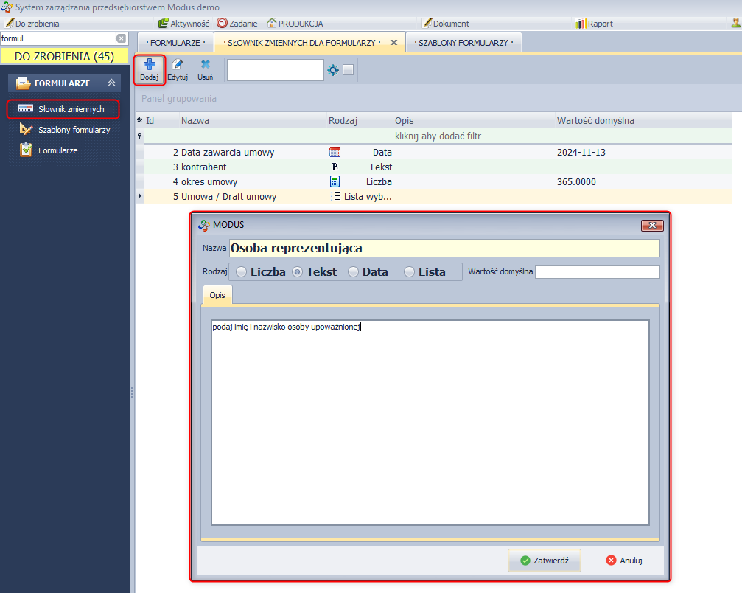
Task: Click the Usuń delete icon
Action: coord(206,66)
